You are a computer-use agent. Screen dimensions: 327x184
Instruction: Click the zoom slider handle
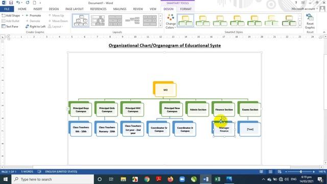click(x=301, y=172)
